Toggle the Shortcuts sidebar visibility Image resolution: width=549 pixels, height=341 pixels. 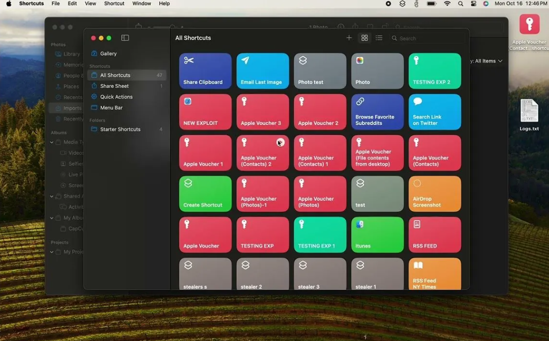point(125,38)
